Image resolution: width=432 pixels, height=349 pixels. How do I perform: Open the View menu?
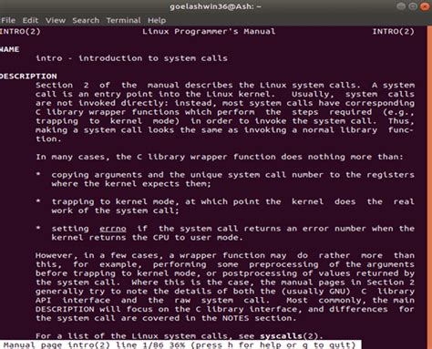click(56, 21)
